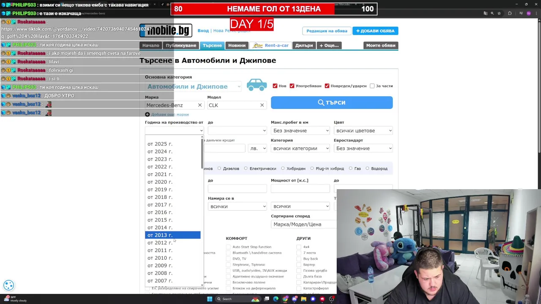The width and height of the screenshot is (541, 304).
Task: Check the DVD, TV option box
Action: click(x=229, y=259)
